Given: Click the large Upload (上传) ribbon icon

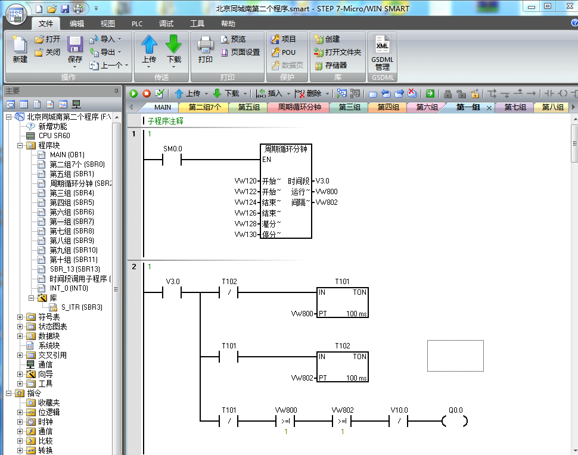Looking at the screenshot, I should pyautogui.click(x=149, y=50).
